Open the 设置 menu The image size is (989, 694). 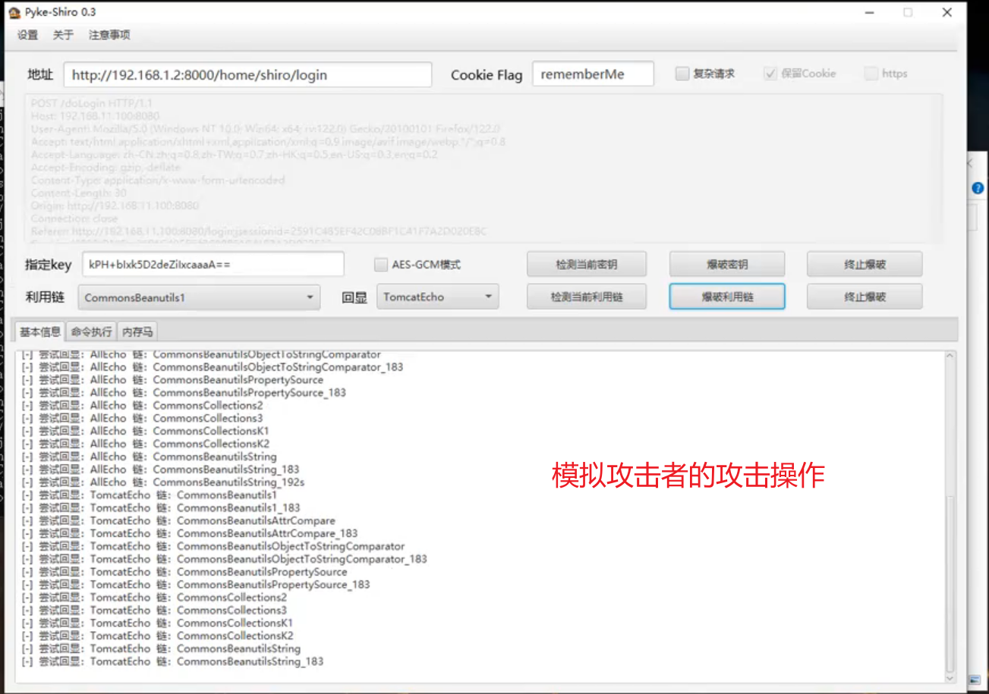click(27, 34)
